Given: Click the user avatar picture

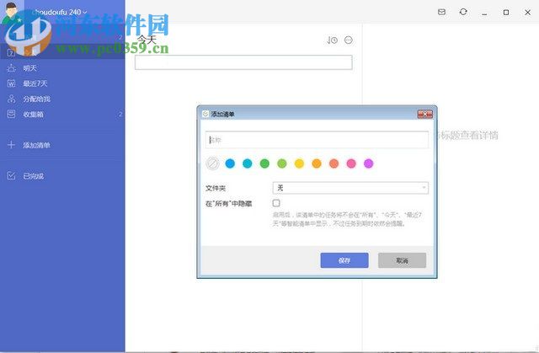Looking at the screenshot, I should coord(11,12).
